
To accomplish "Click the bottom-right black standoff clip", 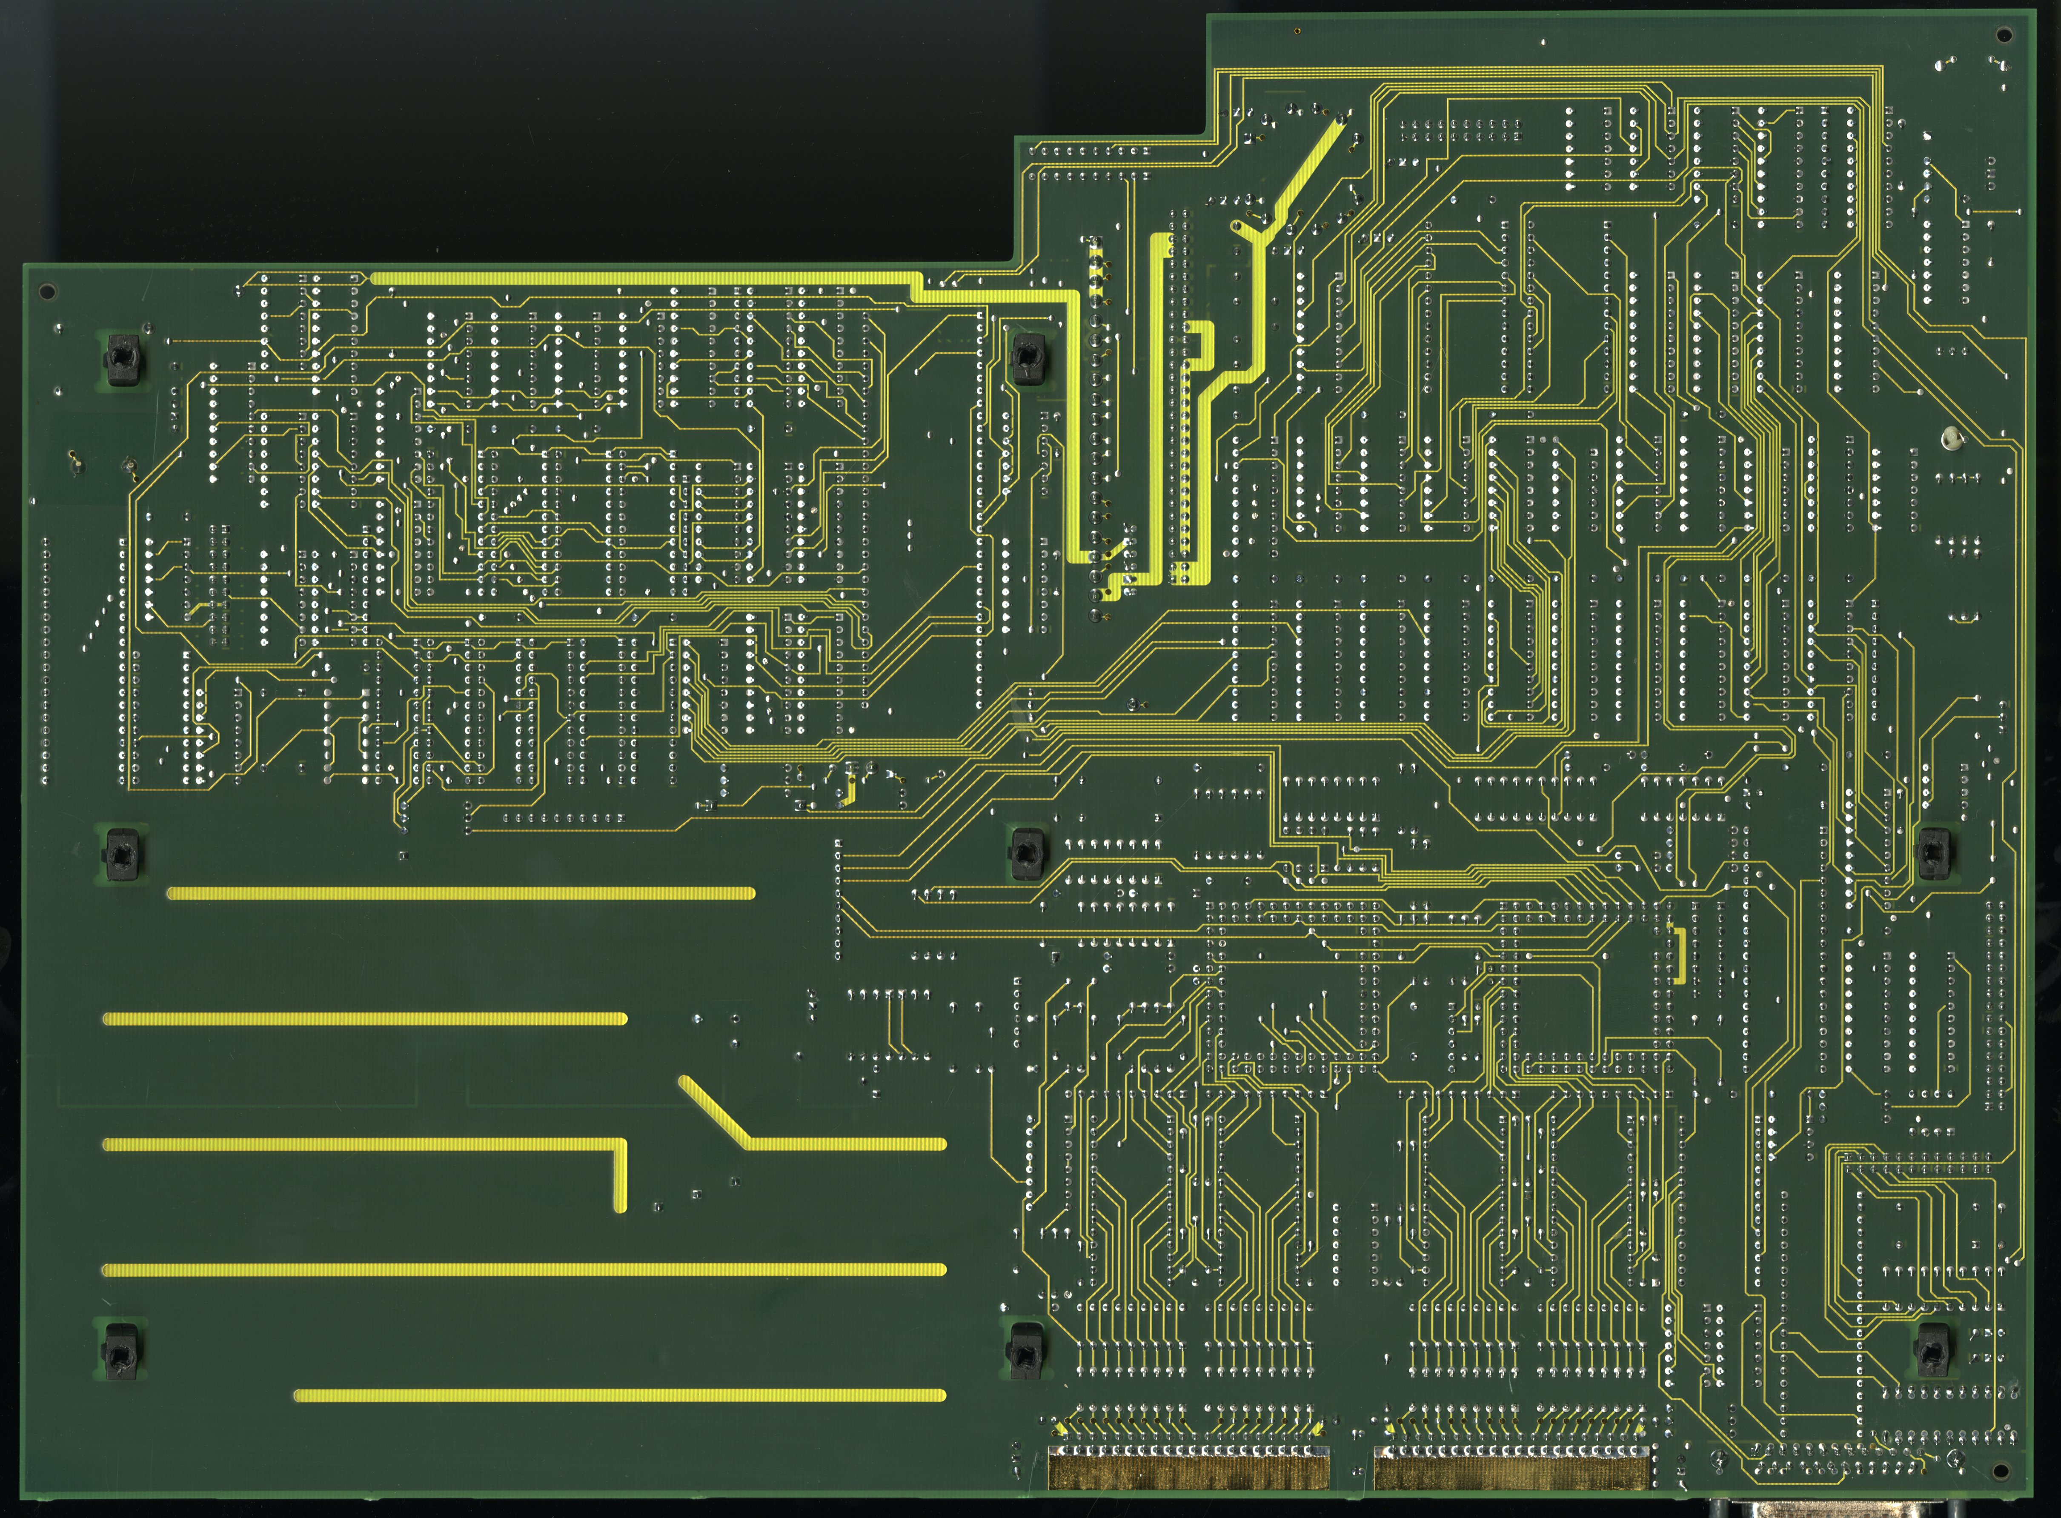I will tap(1933, 1352).
